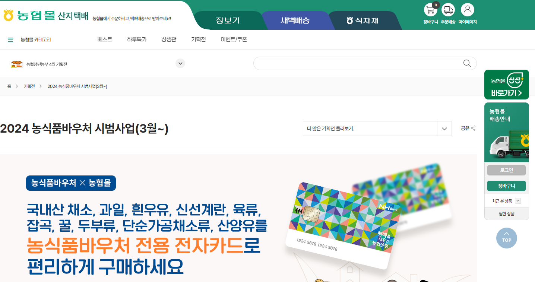Image resolution: width=535 pixels, height=282 pixels.
Task: Open the 더 많은 기획전 둘러보기 dropdown
Action: tap(377, 129)
